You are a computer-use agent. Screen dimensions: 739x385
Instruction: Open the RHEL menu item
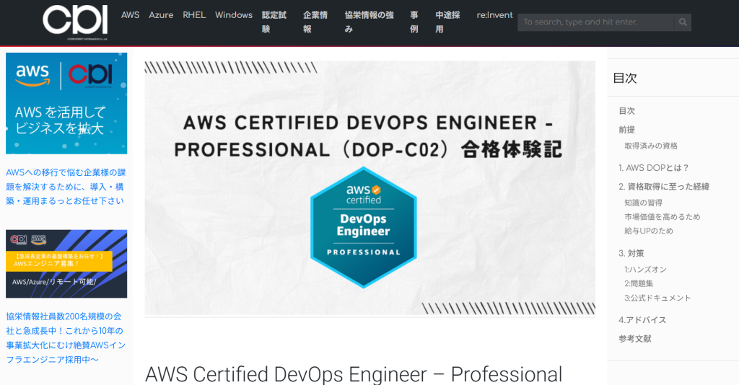[194, 15]
